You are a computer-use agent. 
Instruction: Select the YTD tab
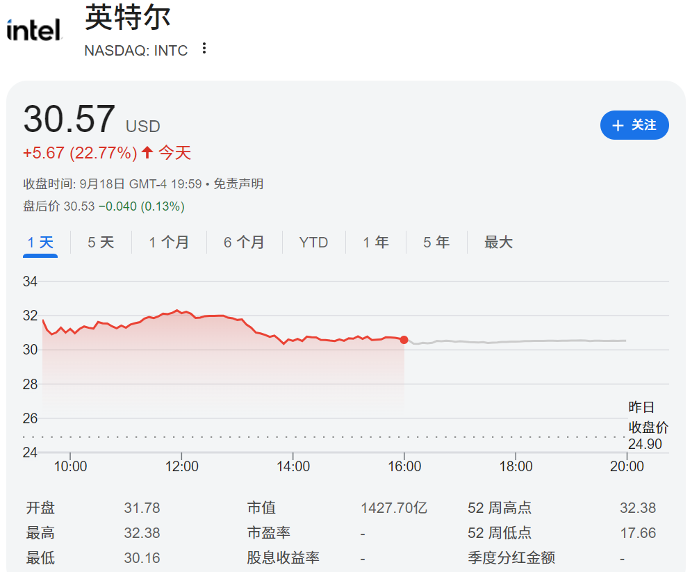[x=313, y=243]
